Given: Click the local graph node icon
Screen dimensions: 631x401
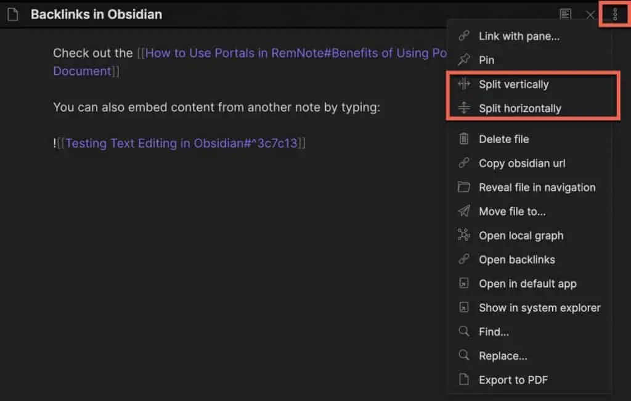Looking at the screenshot, I should pos(464,235).
